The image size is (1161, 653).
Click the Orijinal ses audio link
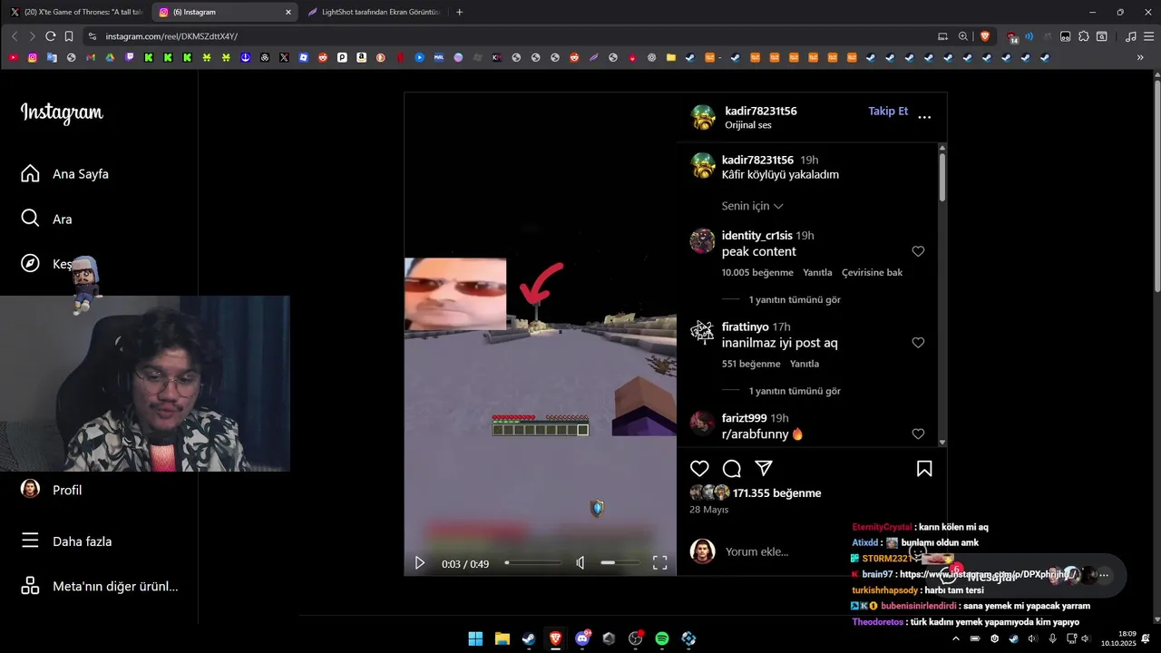[x=747, y=125]
